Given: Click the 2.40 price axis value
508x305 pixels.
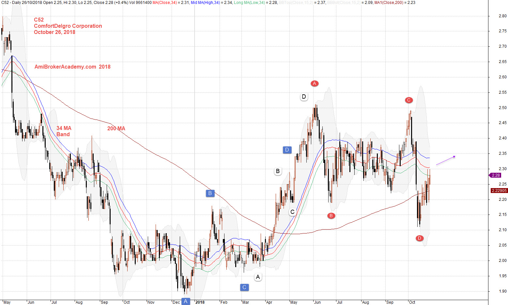Looking at the screenshot, I should click(502, 138).
